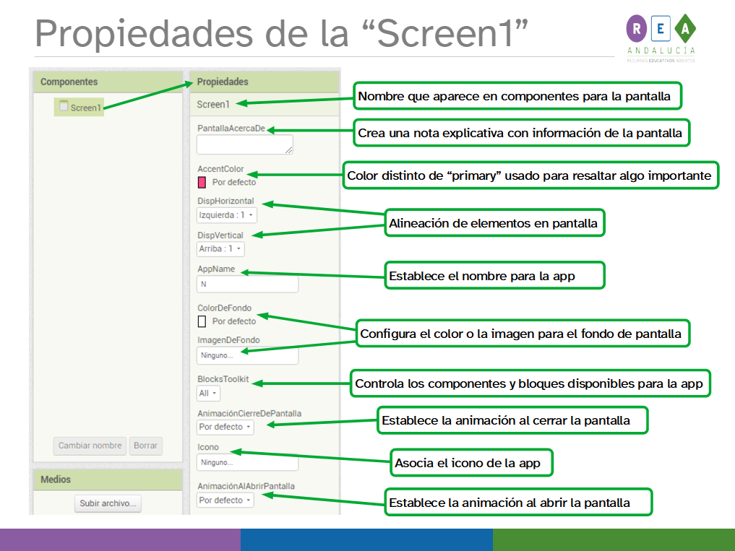Click the Screen1 component icon
Screen dimensions: 735x551
63,106
